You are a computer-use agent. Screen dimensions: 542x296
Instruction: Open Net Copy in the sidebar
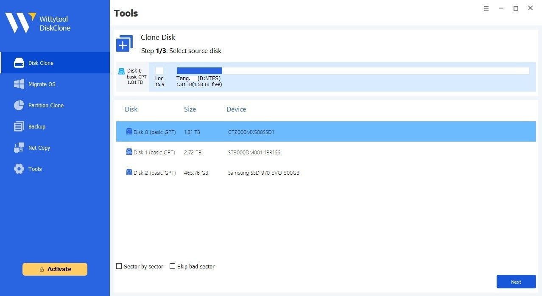click(x=55, y=148)
